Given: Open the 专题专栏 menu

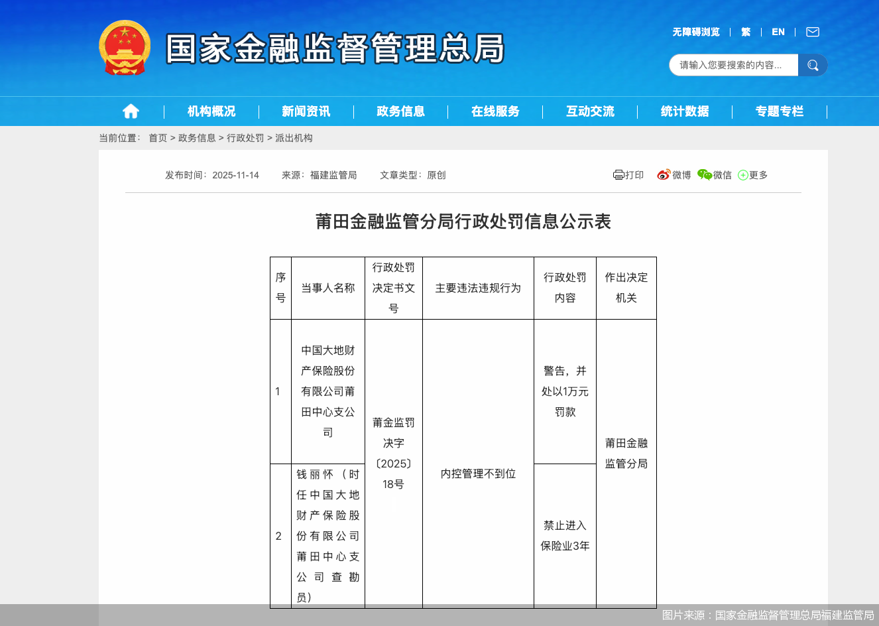Looking at the screenshot, I should click(x=778, y=111).
